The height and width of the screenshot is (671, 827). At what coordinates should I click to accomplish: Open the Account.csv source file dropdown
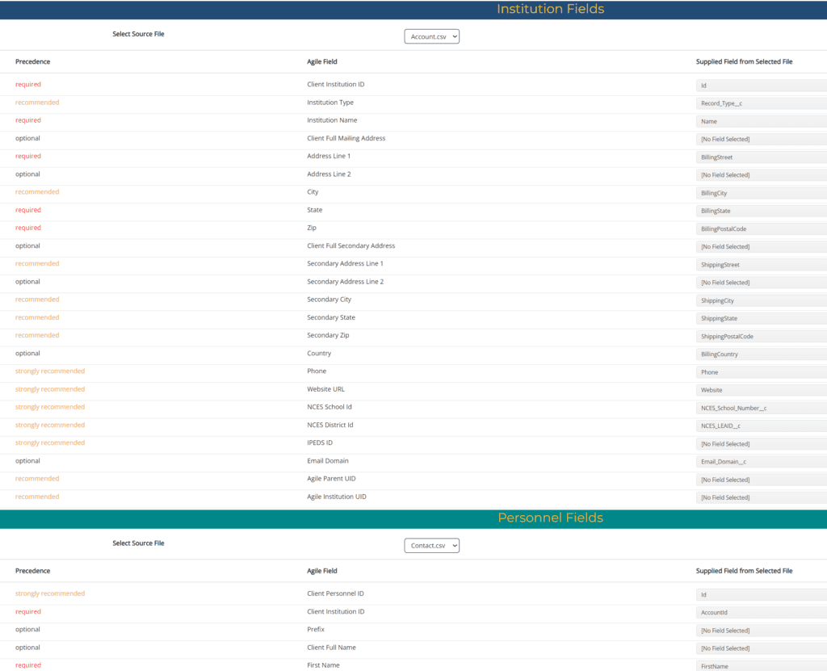(x=431, y=36)
